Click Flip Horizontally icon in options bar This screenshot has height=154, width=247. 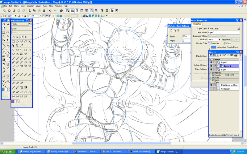pyautogui.click(x=47, y=16)
